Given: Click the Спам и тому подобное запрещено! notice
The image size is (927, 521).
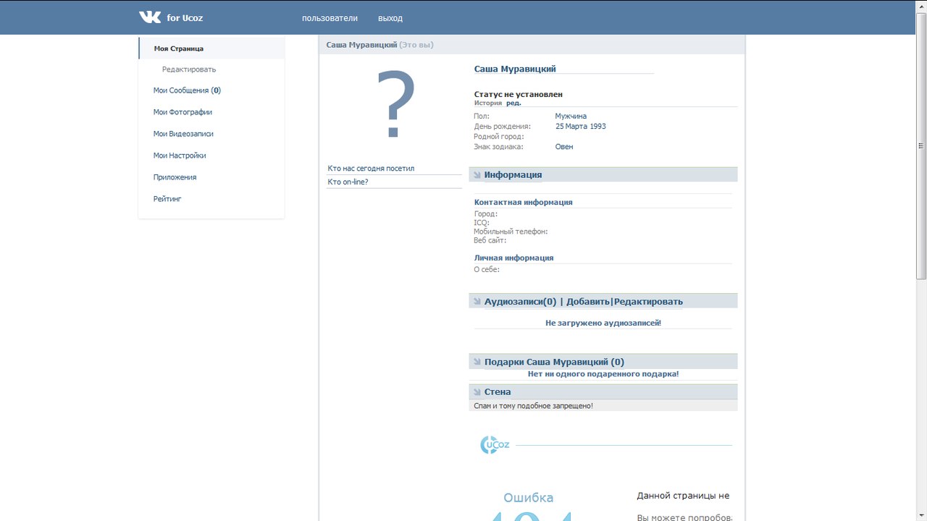Looking at the screenshot, I should (x=533, y=406).
